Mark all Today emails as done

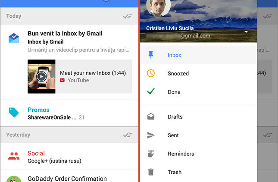click(127, 16)
